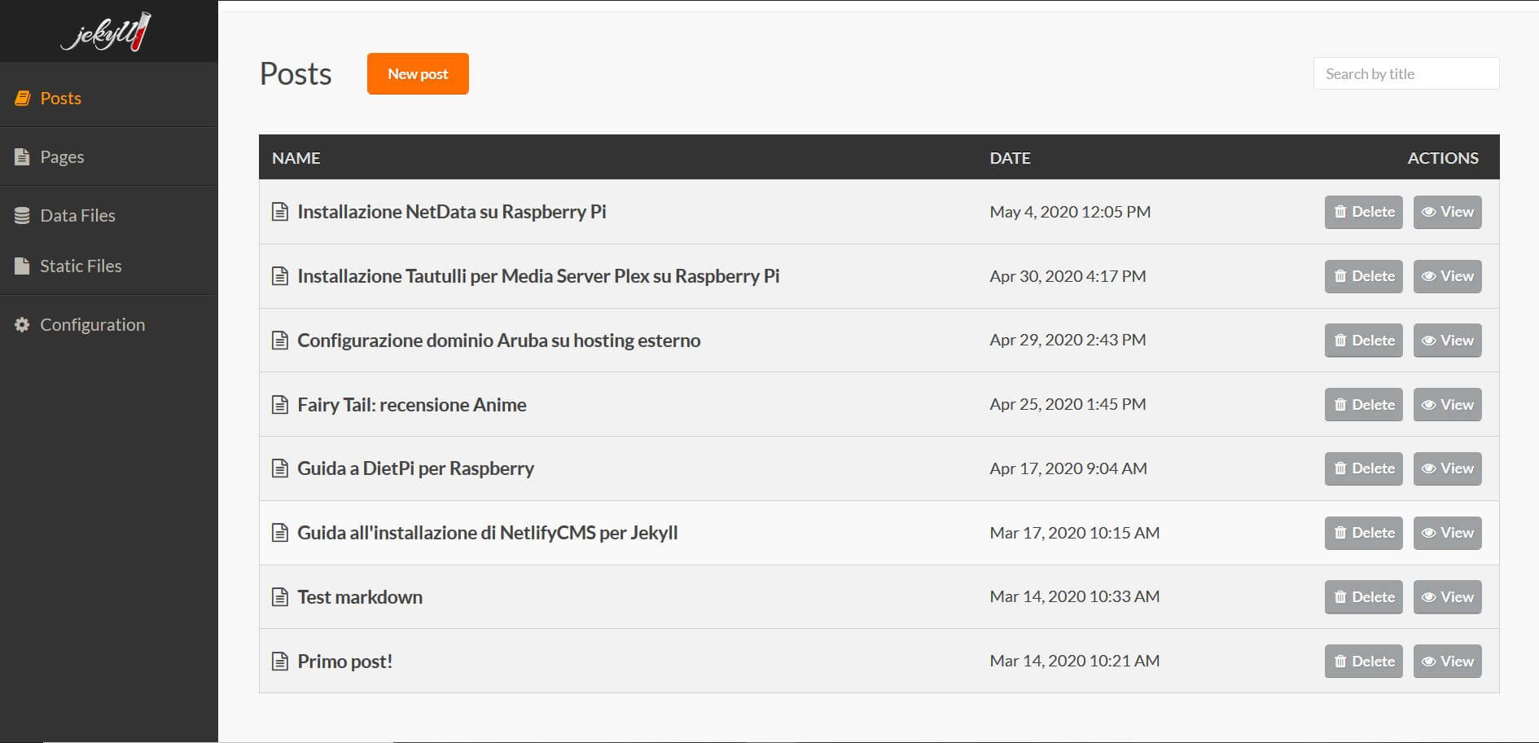Click the trash icon beside 'Primo post!'
This screenshot has width=1539, height=743.
point(1341,661)
